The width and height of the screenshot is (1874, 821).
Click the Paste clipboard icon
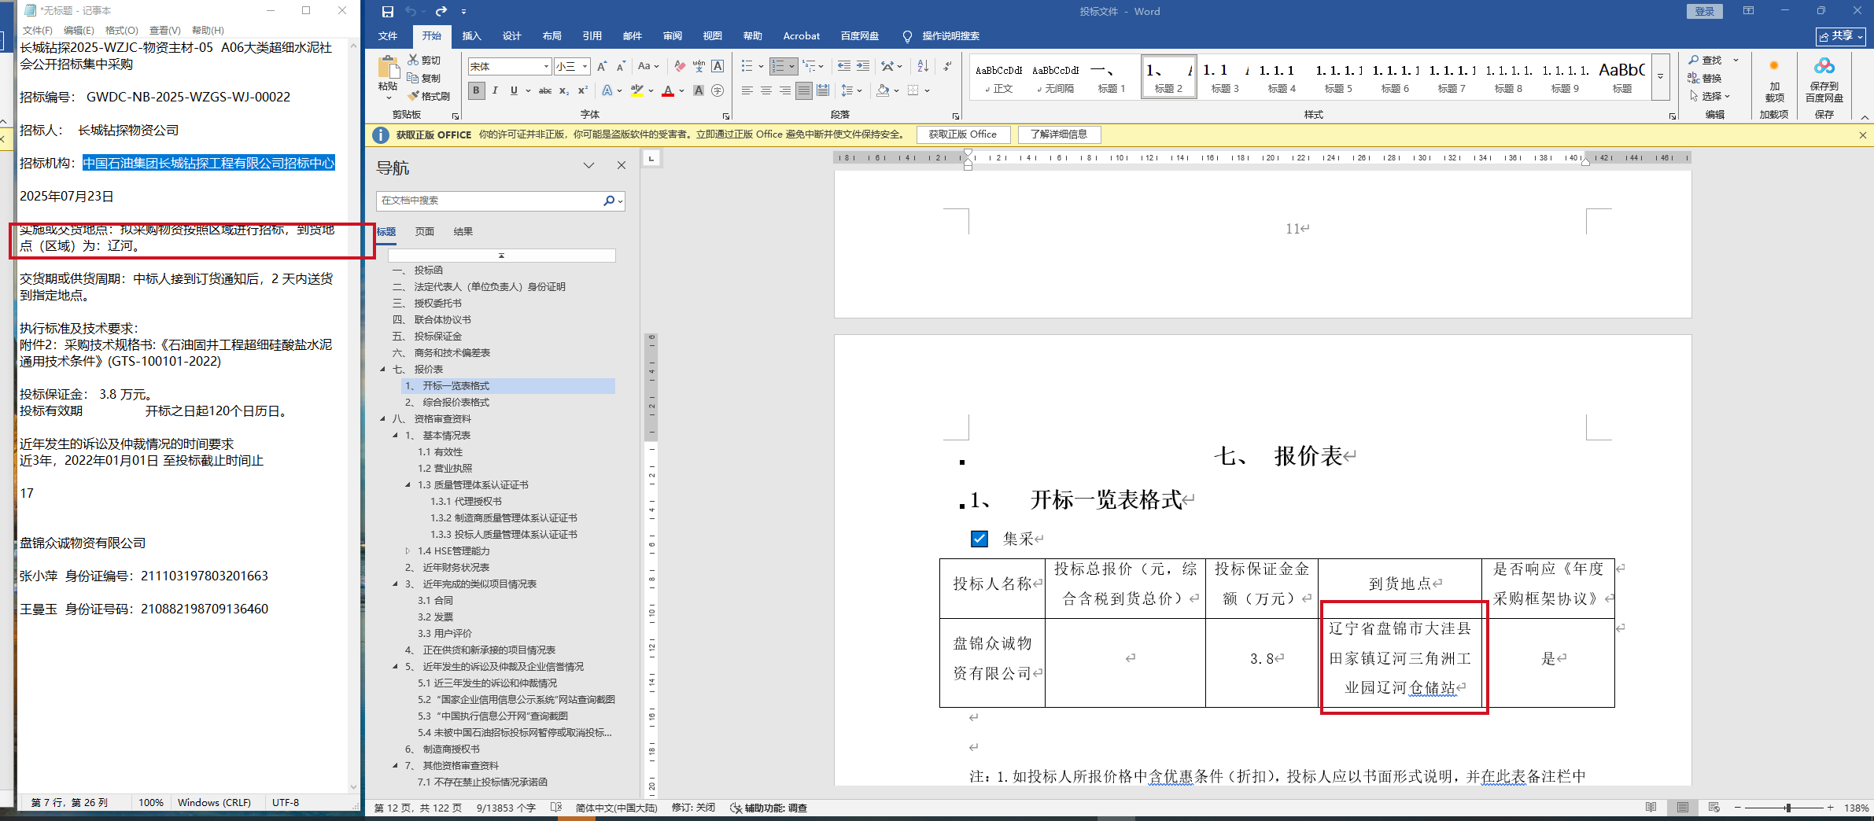coord(388,68)
